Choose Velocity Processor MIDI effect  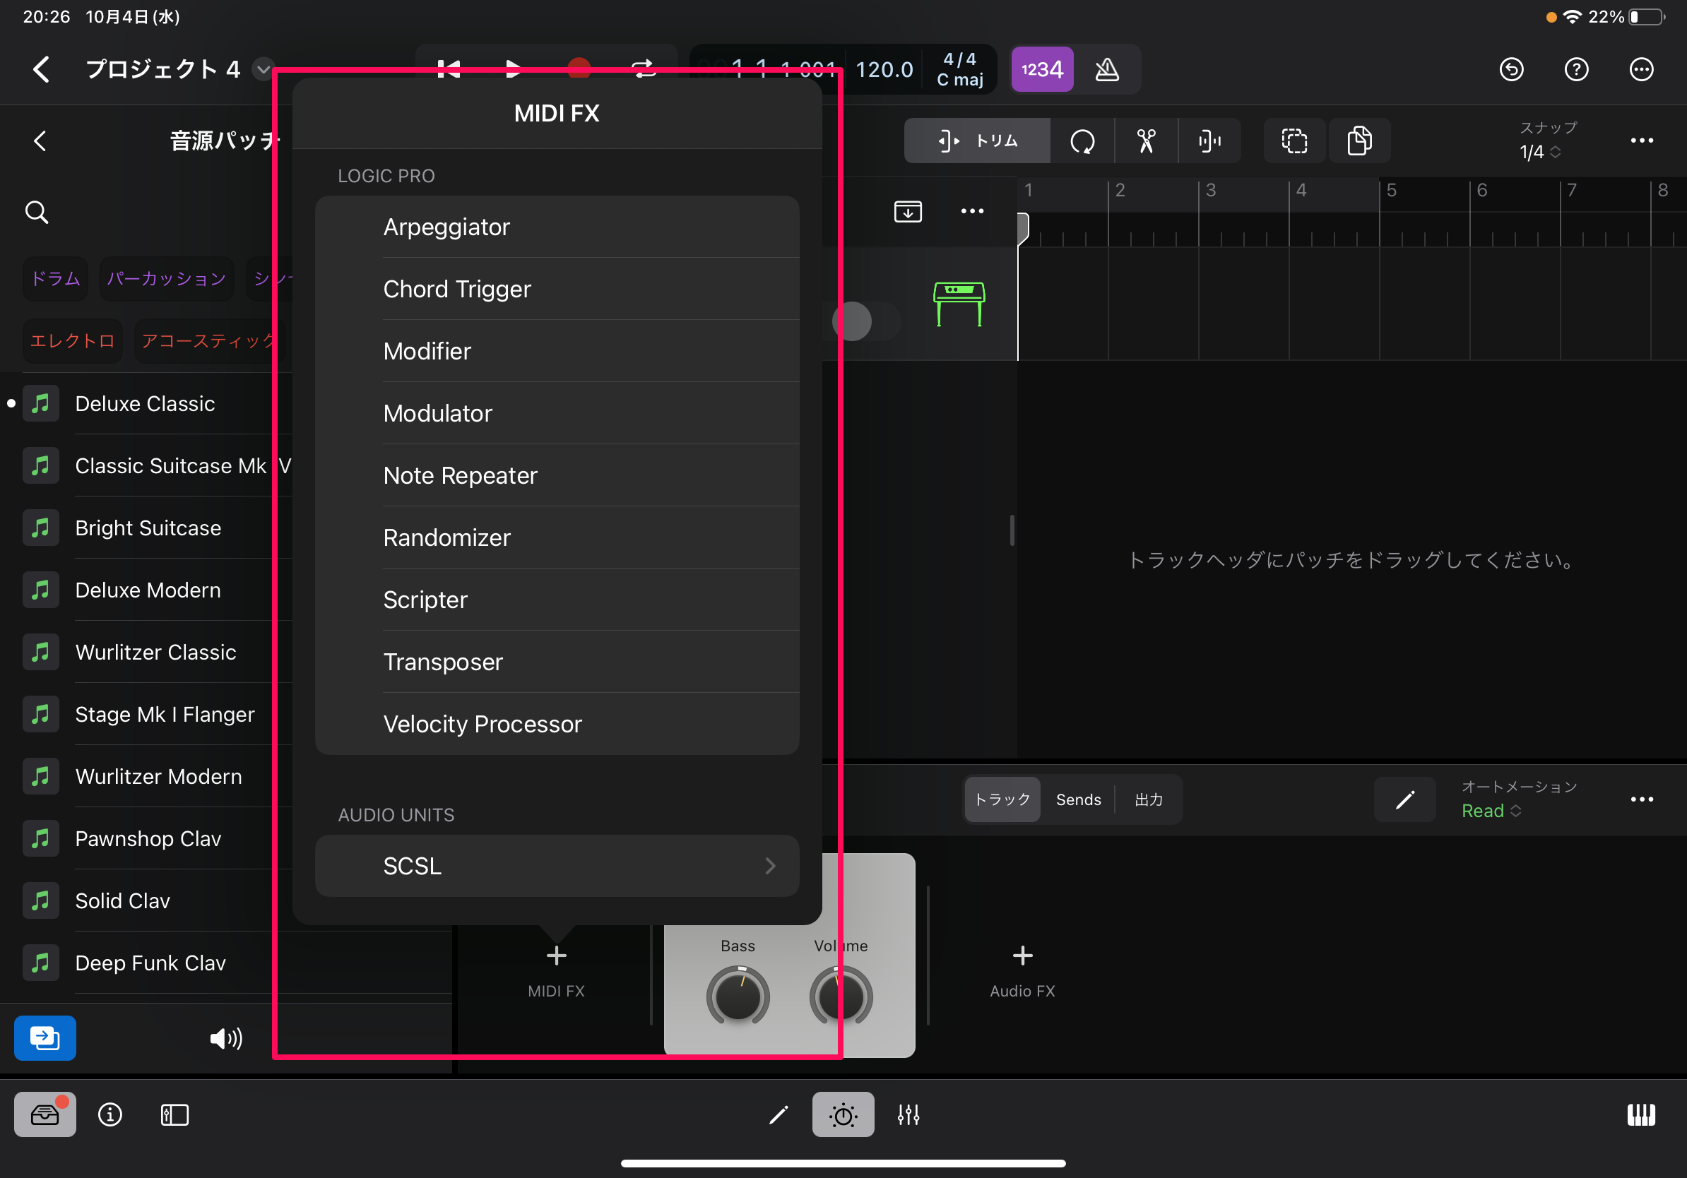(x=557, y=724)
